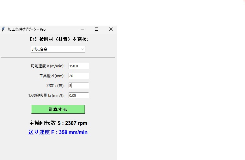The height and width of the screenshot is (160, 245).
Task: Click the feather app icon in title bar
Action: pyautogui.click(x=3, y=29)
